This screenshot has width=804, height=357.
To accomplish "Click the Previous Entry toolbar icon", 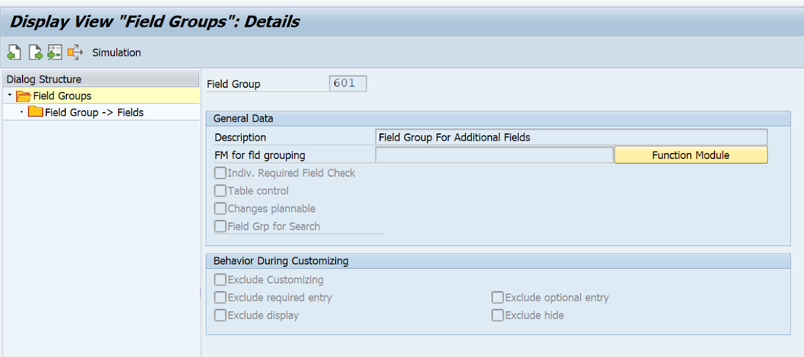I will pyautogui.click(x=13, y=52).
